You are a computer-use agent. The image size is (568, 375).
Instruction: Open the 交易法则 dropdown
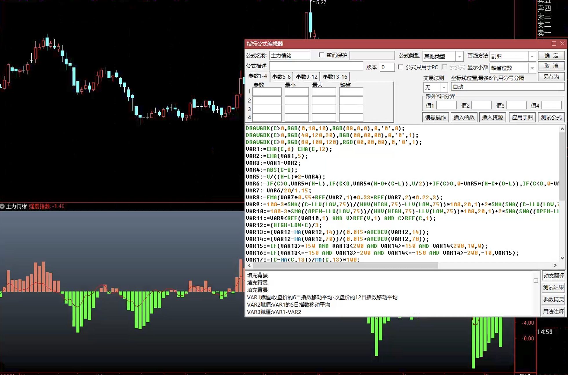coord(444,87)
